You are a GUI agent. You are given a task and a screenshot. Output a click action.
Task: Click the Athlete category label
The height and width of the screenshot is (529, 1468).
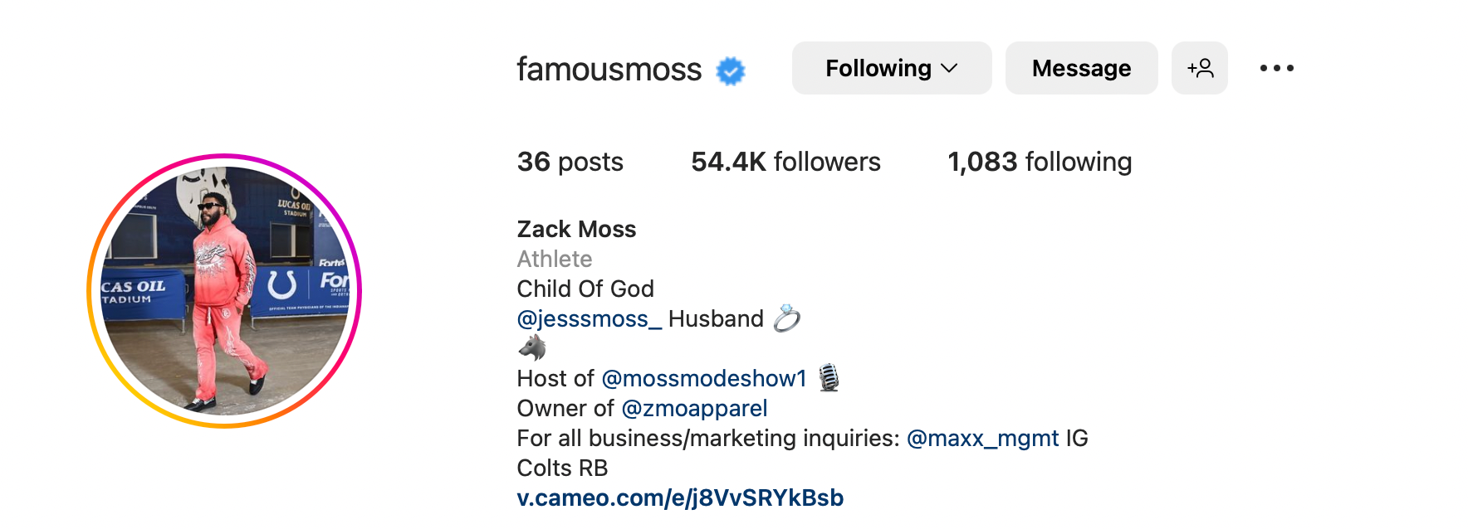click(x=554, y=259)
